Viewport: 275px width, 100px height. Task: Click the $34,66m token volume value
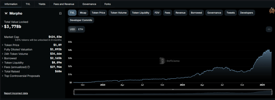click(x=56, y=54)
